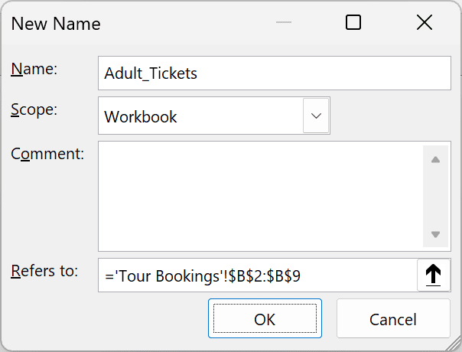Click the Refers to label
Screen dimensions: 462x352
(44, 271)
